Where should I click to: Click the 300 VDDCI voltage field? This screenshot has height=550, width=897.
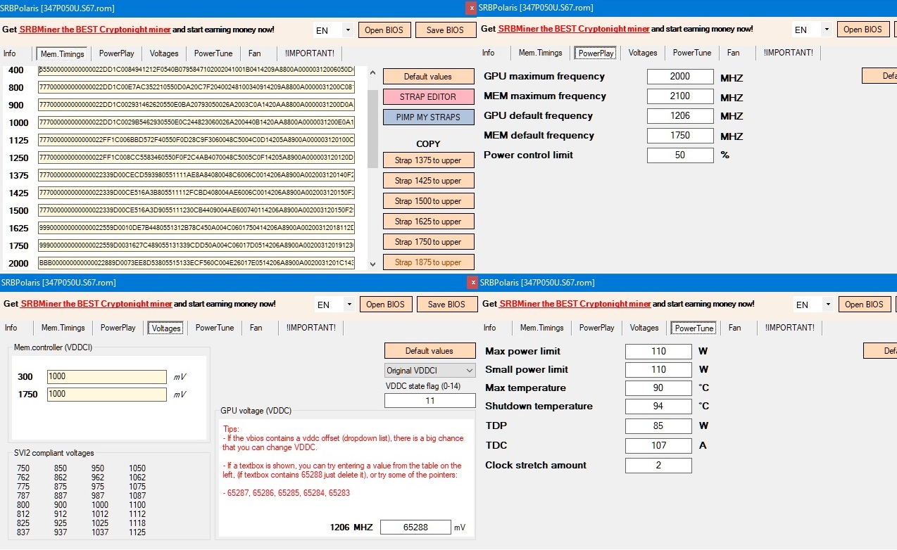click(107, 377)
